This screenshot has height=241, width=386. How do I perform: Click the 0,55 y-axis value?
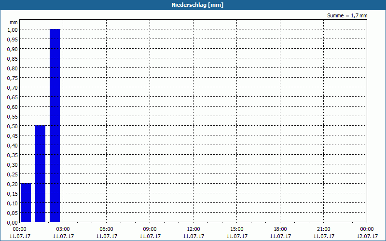(13, 116)
